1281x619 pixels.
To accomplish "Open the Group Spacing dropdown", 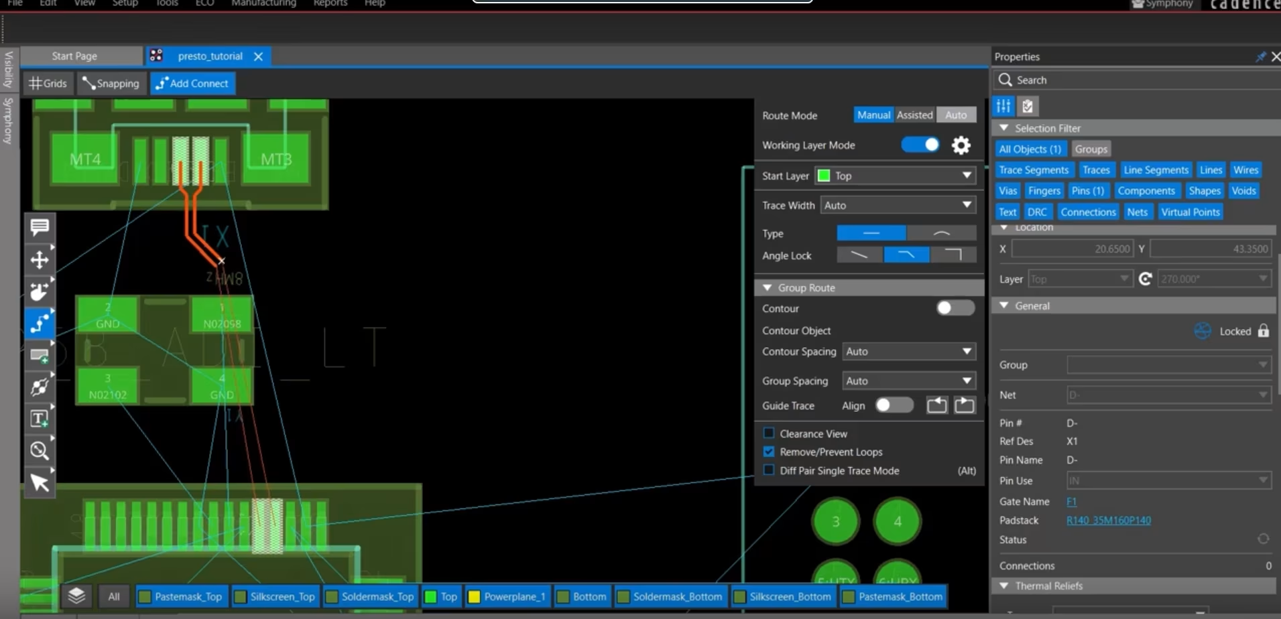I will pyautogui.click(x=908, y=381).
